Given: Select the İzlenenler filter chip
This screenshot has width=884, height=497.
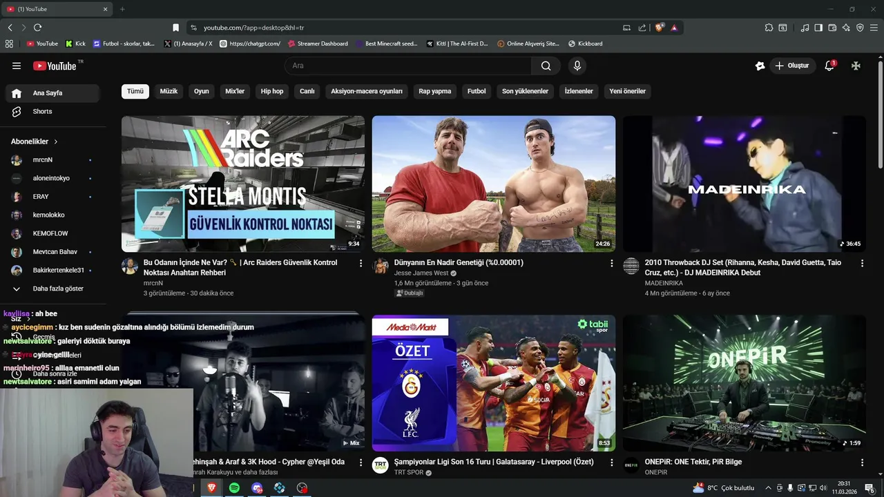Looking at the screenshot, I should pos(579,91).
